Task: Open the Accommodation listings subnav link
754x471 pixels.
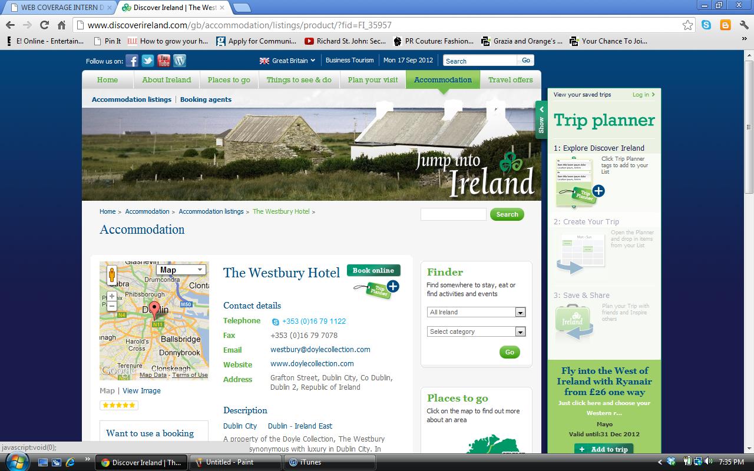Action: pyautogui.click(x=131, y=99)
